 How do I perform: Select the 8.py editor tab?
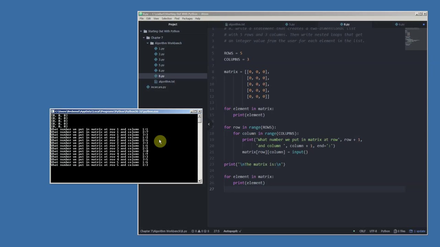(345, 24)
